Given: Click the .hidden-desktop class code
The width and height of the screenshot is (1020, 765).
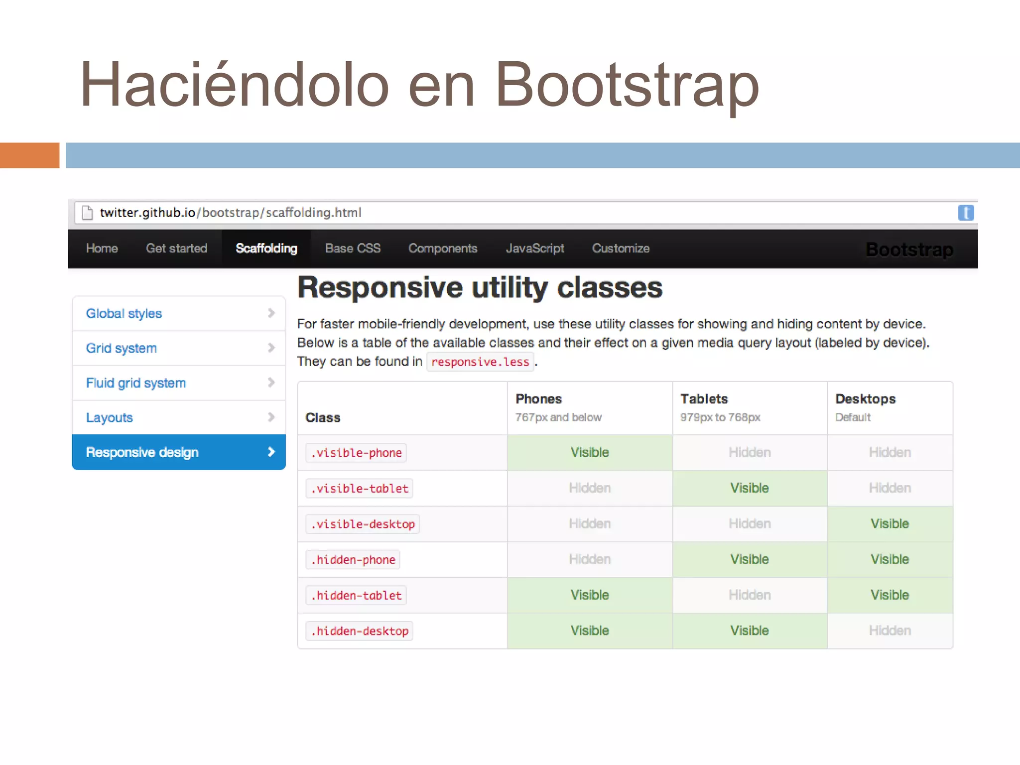Looking at the screenshot, I should pos(360,631).
